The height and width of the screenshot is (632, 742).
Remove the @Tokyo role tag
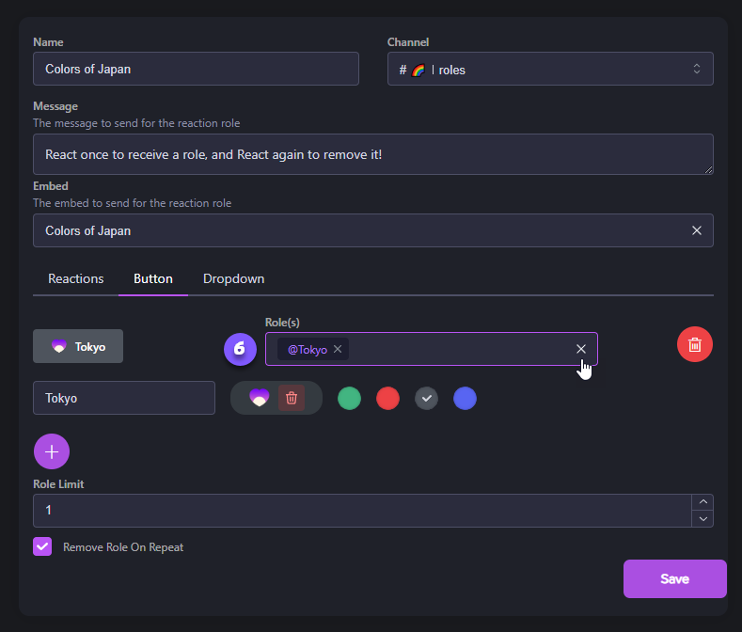(338, 349)
